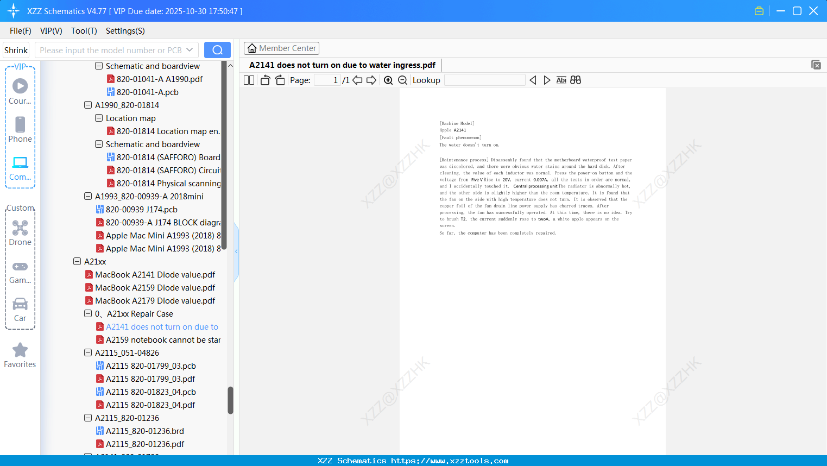This screenshot has width=827, height=466.
Task: Collapse the A21xx tree node
Action: click(x=77, y=261)
